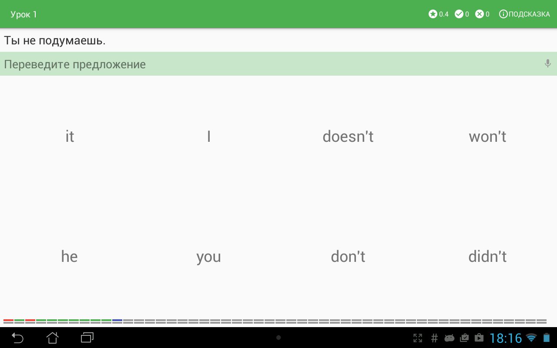
Task: Go to the Android home screen
Action: pos(53,338)
